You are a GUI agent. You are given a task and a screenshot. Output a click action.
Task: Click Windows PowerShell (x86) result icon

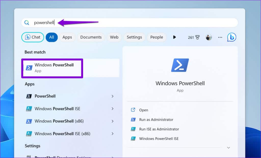pos(29,121)
